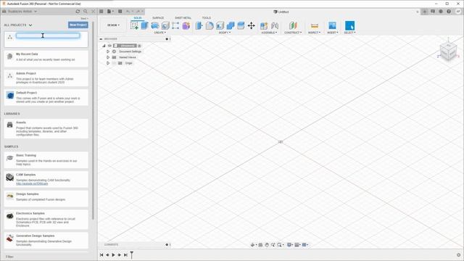464x261 pixels.
Task: Open the Inspect menu
Action: [x=314, y=33]
